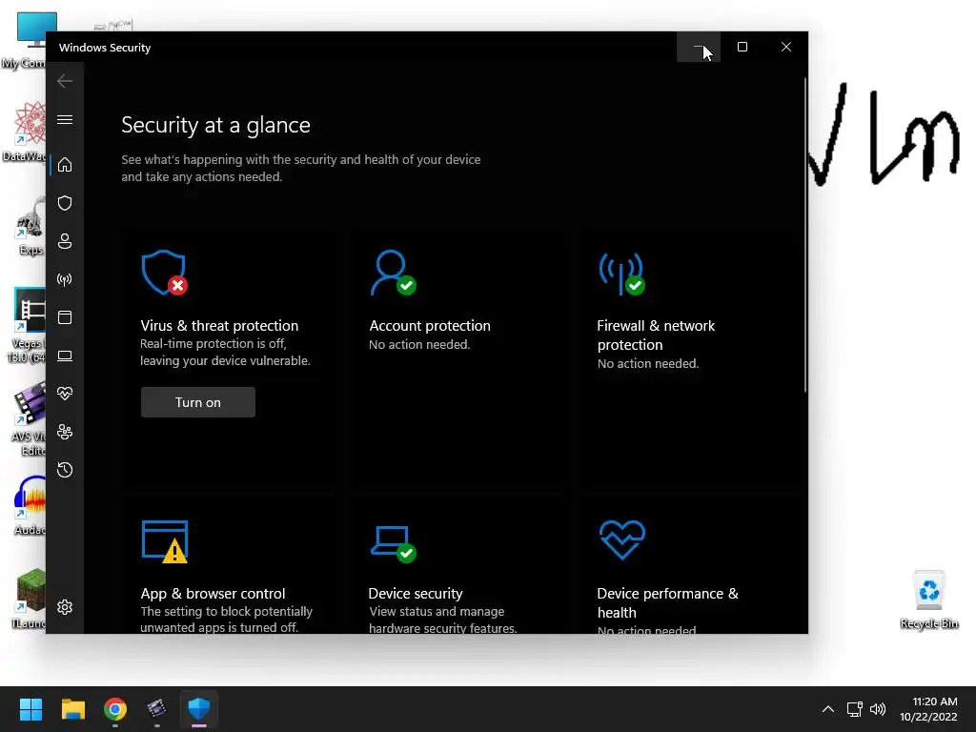Screen dimensions: 976x732
Task: Show hidden system tray icons
Action: pos(828,709)
